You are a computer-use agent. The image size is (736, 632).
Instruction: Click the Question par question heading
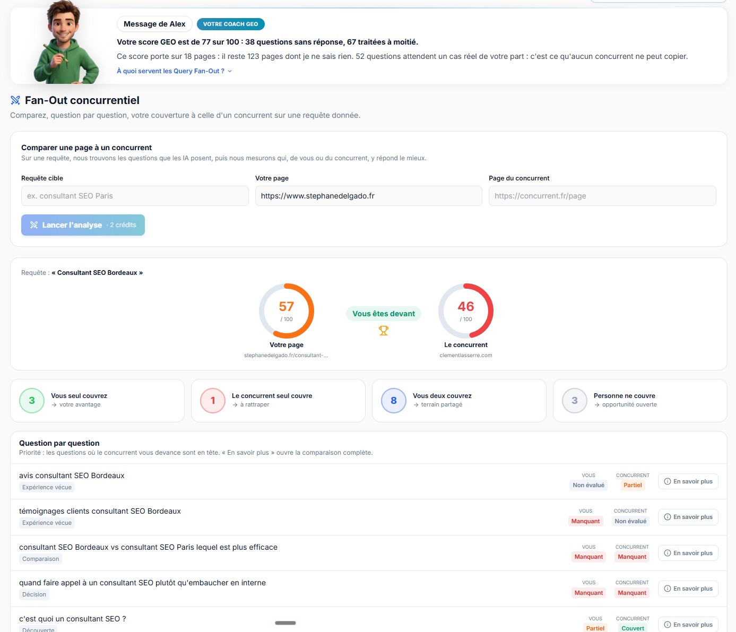[59, 443]
